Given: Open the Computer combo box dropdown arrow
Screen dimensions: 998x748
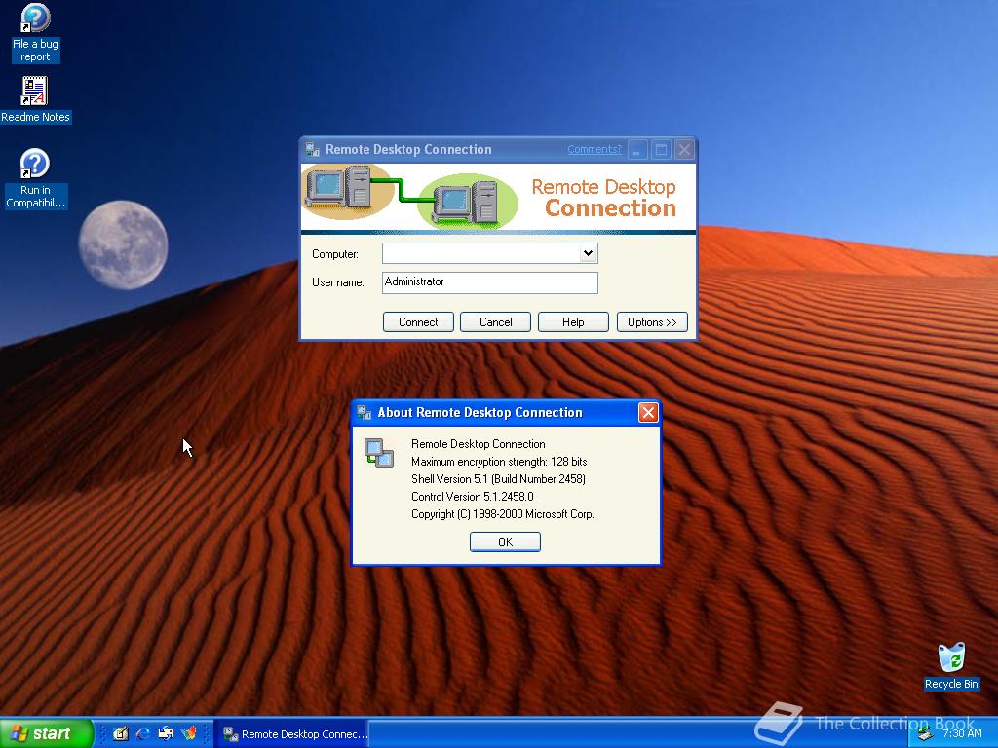Looking at the screenshot, I should pos(588,253).
